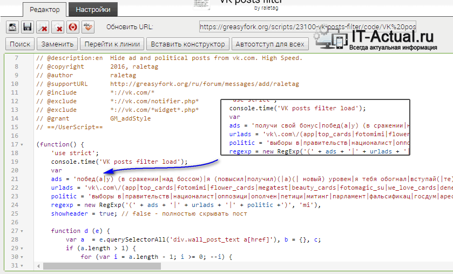Click the Поиск button

pyautogui.click(x=20, y=44)
